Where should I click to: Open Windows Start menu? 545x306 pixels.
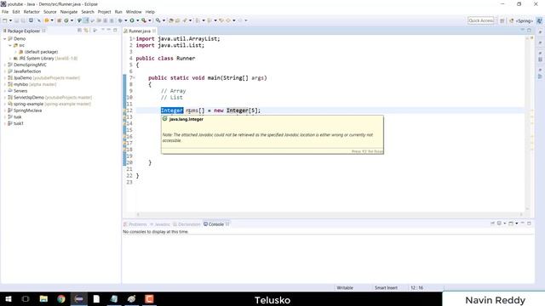point(9,299)
